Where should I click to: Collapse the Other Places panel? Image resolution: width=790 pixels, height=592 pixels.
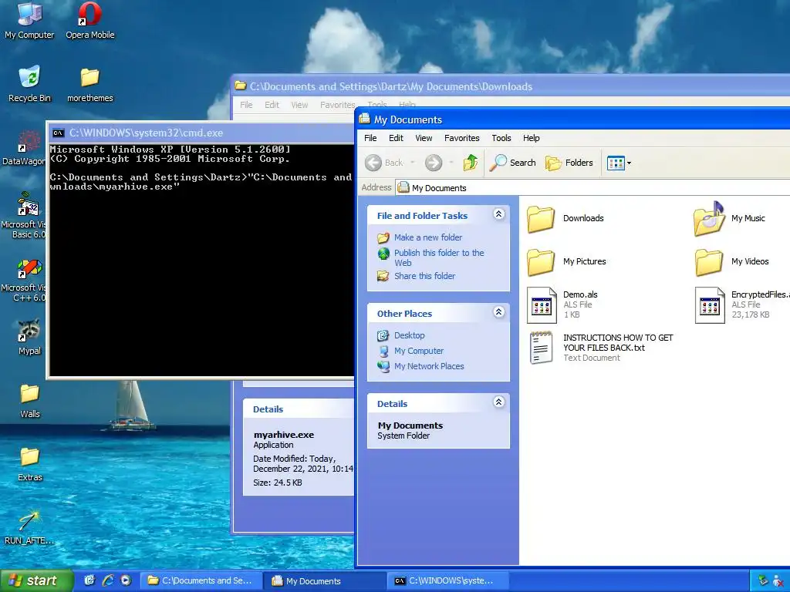tap(499, 311)
